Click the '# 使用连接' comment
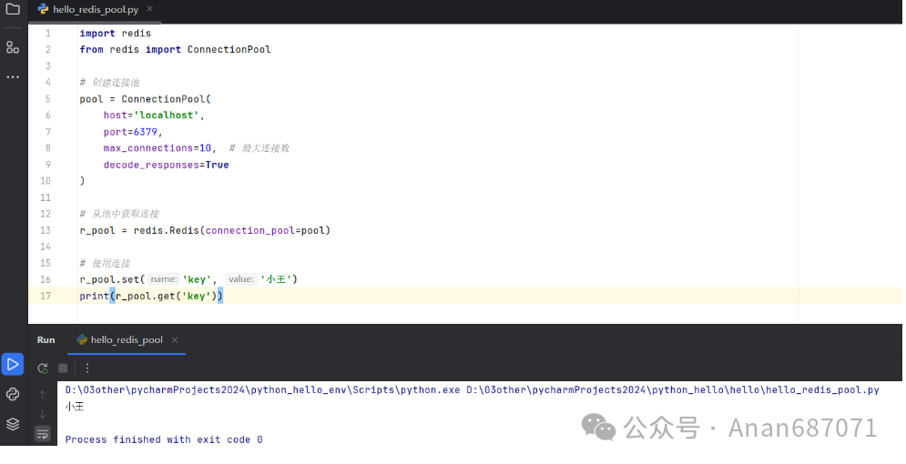 (x=105, y=263)
